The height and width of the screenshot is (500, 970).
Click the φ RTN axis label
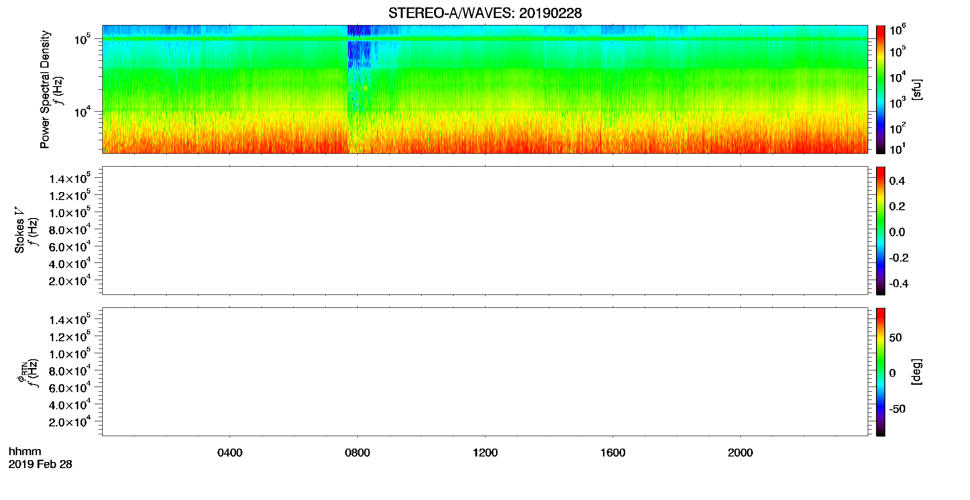click(21, 373)
